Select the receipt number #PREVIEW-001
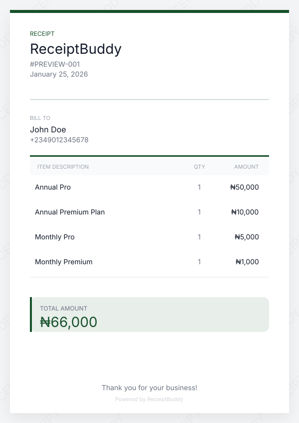This screenshot has height=423, width=299. coord(55,64)
